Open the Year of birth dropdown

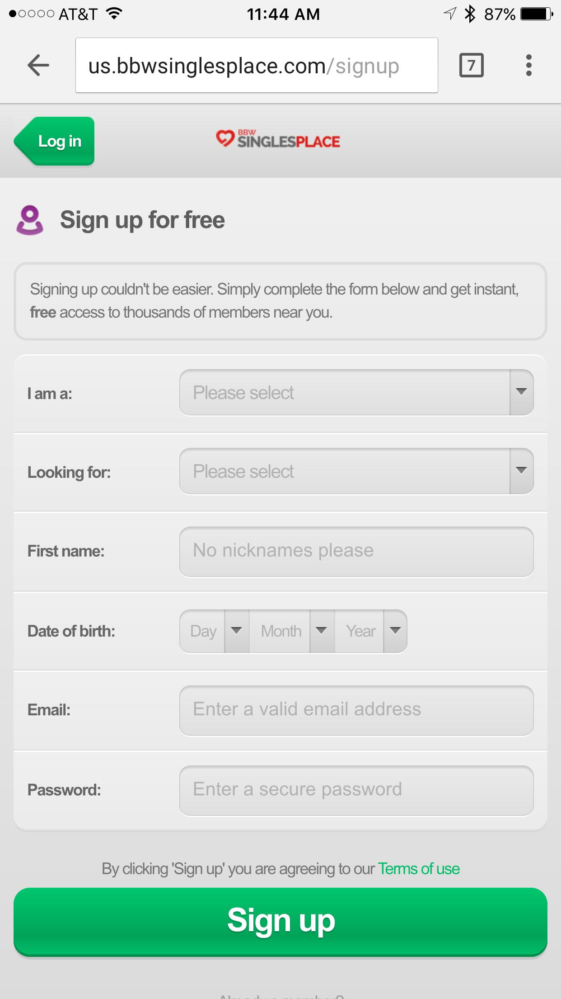pos(371,631)
